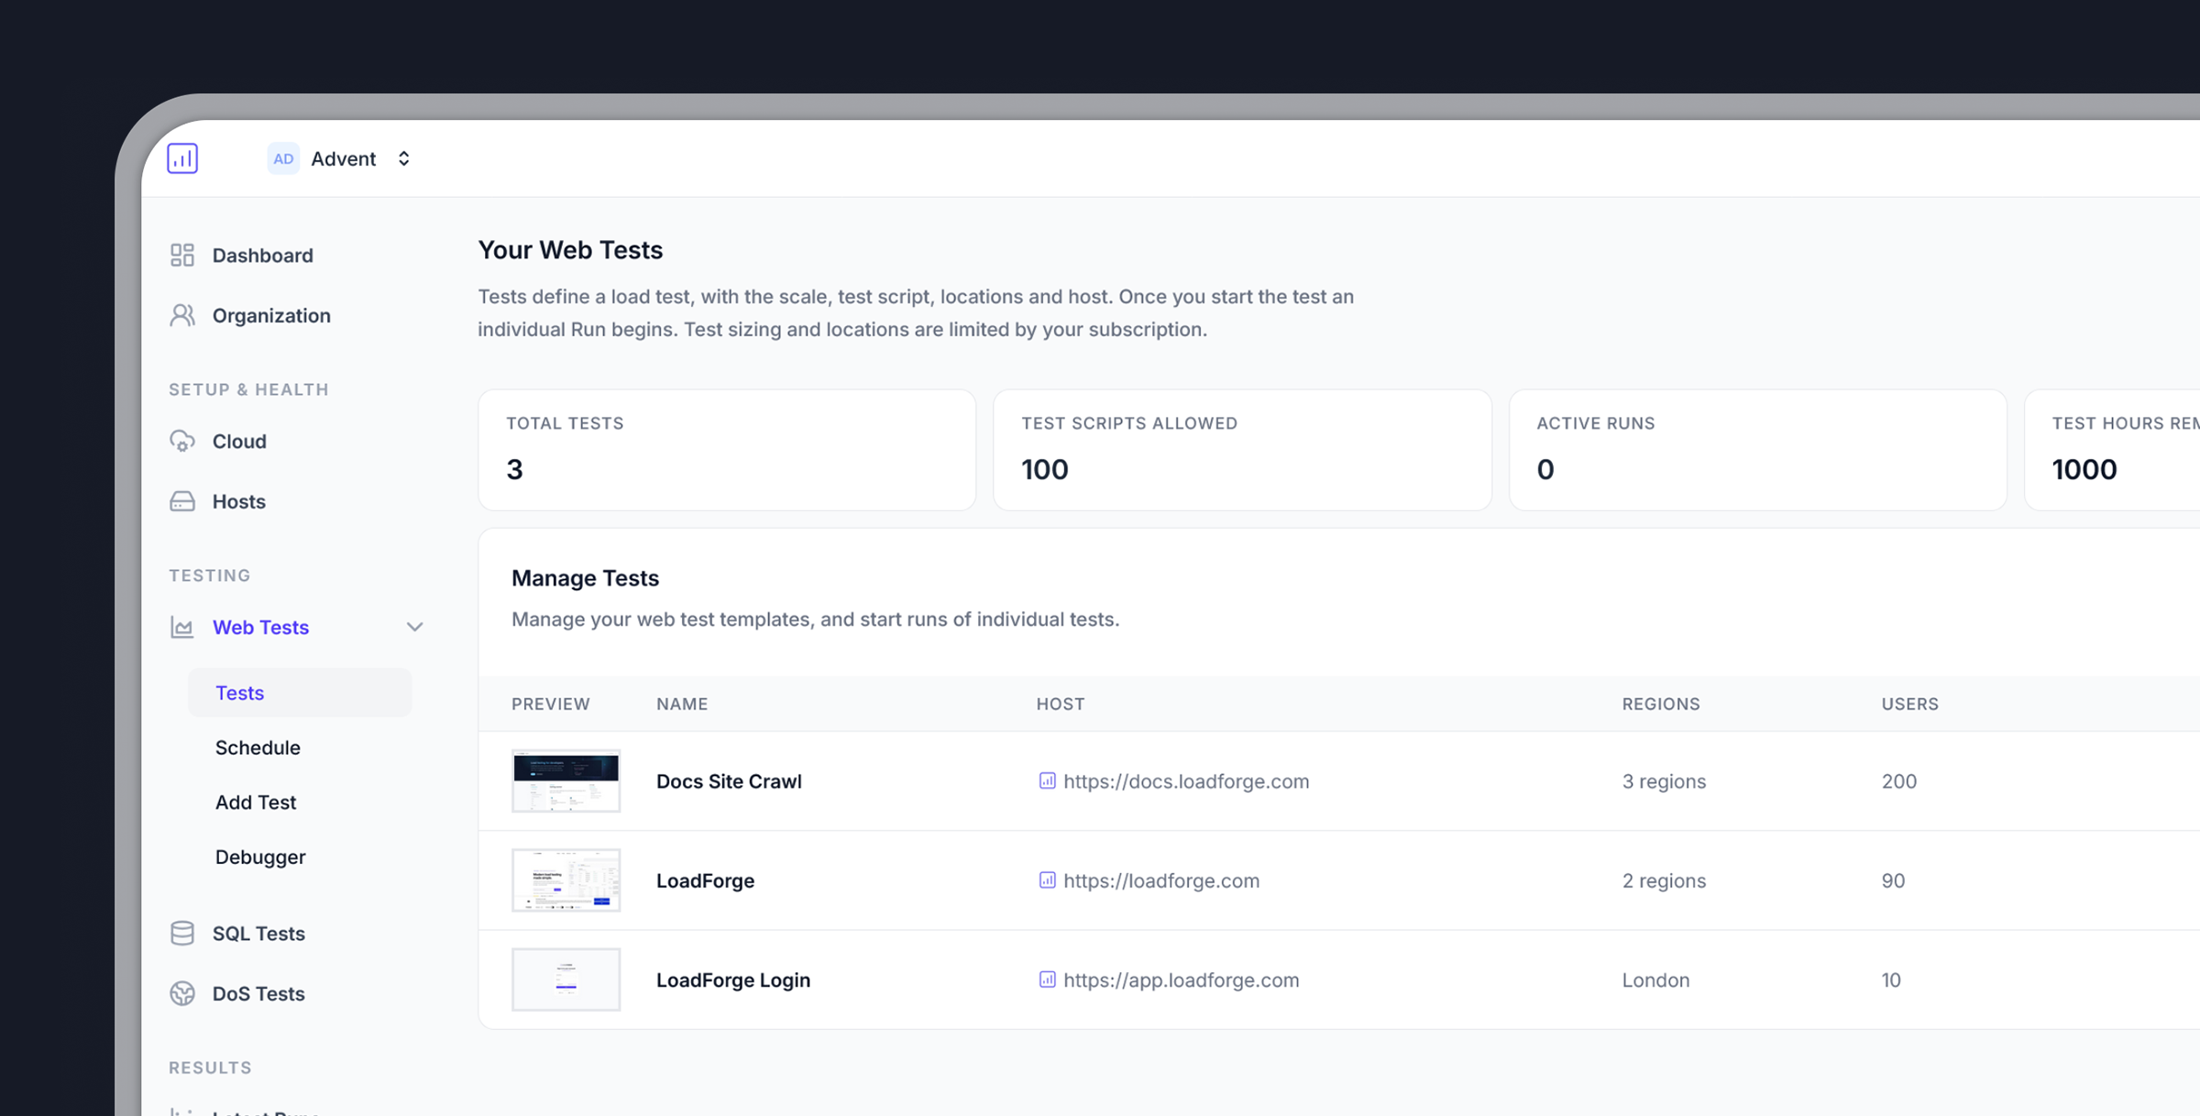
Task: Click the USERS column header
Action: (1910, 704)
